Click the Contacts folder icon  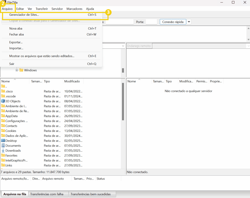(3, 126)
